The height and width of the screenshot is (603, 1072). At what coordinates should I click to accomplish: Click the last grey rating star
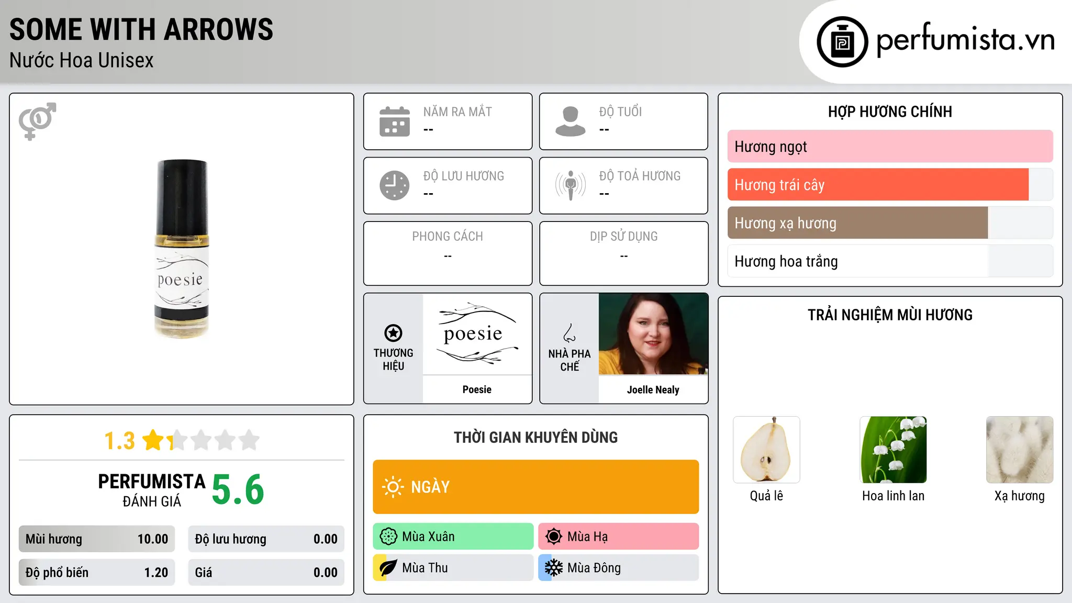(249, 440)
